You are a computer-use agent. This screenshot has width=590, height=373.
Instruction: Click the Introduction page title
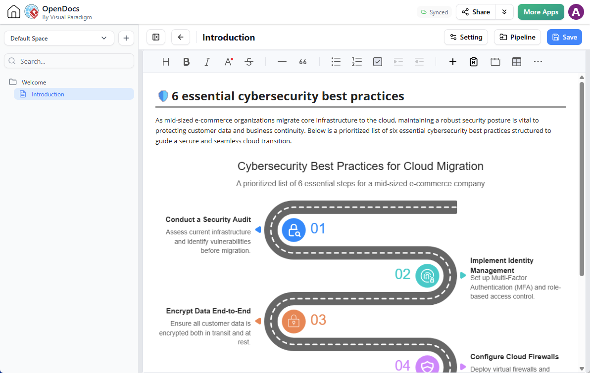tap(229, 38)
